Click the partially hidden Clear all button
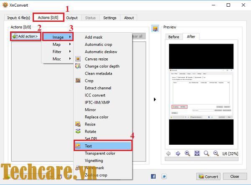Screen dimensions: 251x185 (139, 36)
